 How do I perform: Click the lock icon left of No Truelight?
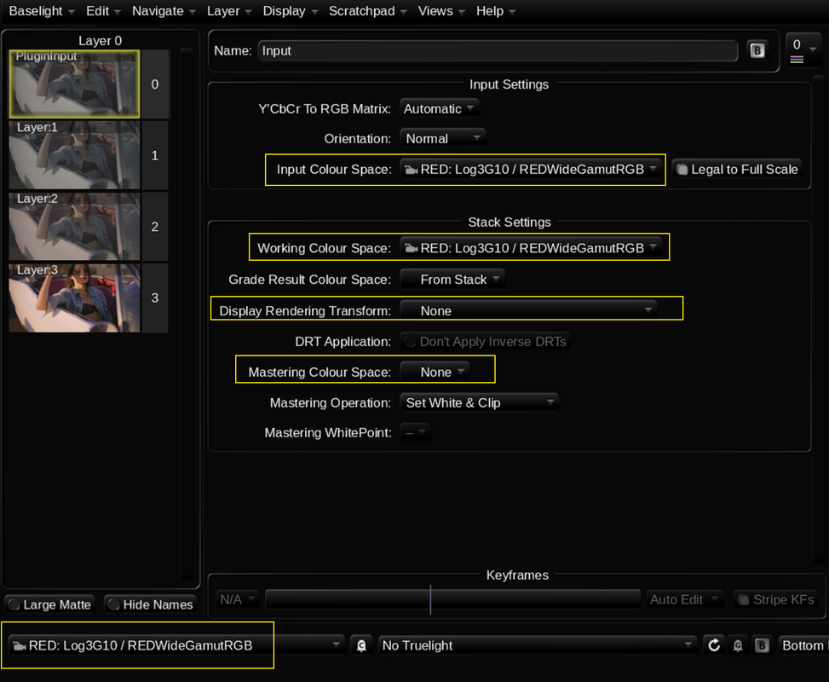[361, 645]
